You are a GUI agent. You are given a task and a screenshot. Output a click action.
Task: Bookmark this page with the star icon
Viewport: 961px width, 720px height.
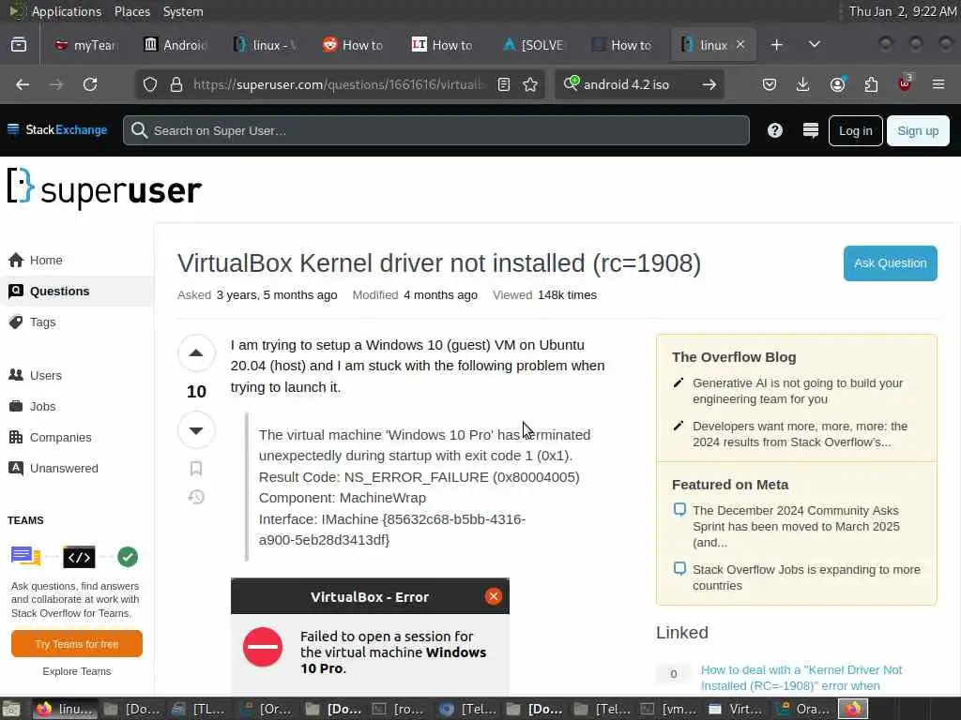click(x=531, y=84)
